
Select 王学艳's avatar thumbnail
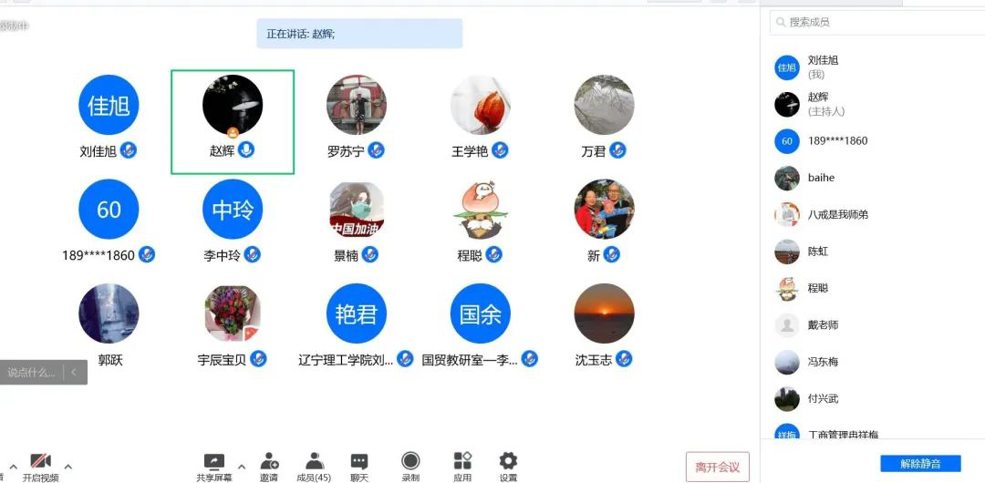[481, 105]
